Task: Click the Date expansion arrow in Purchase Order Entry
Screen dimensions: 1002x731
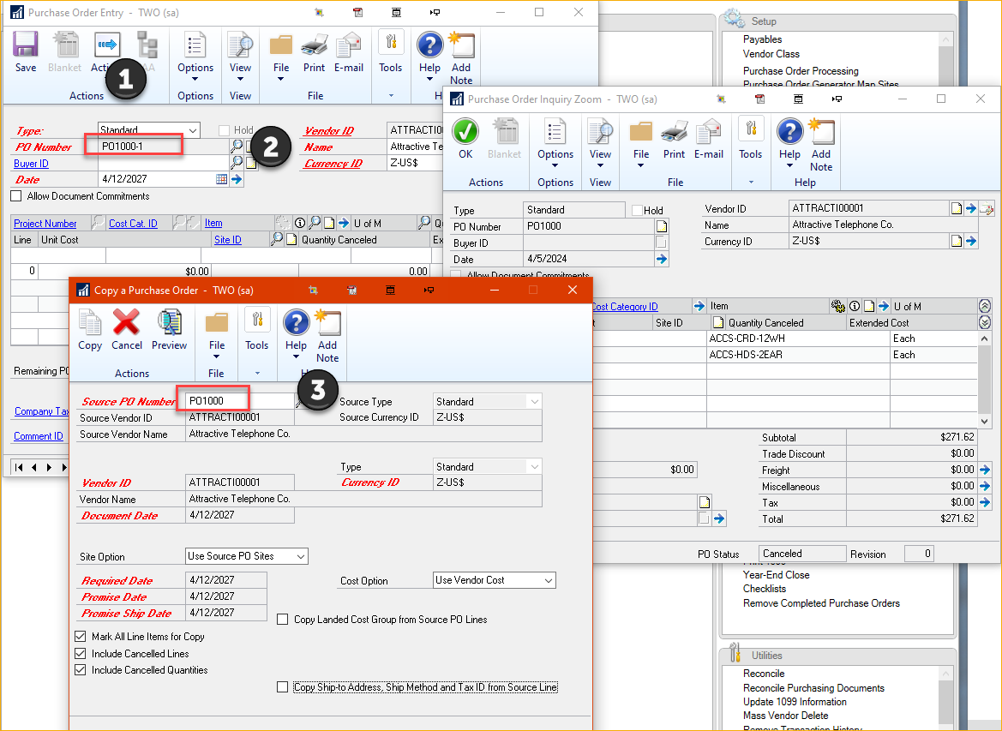Action: (x=237, y=179)
